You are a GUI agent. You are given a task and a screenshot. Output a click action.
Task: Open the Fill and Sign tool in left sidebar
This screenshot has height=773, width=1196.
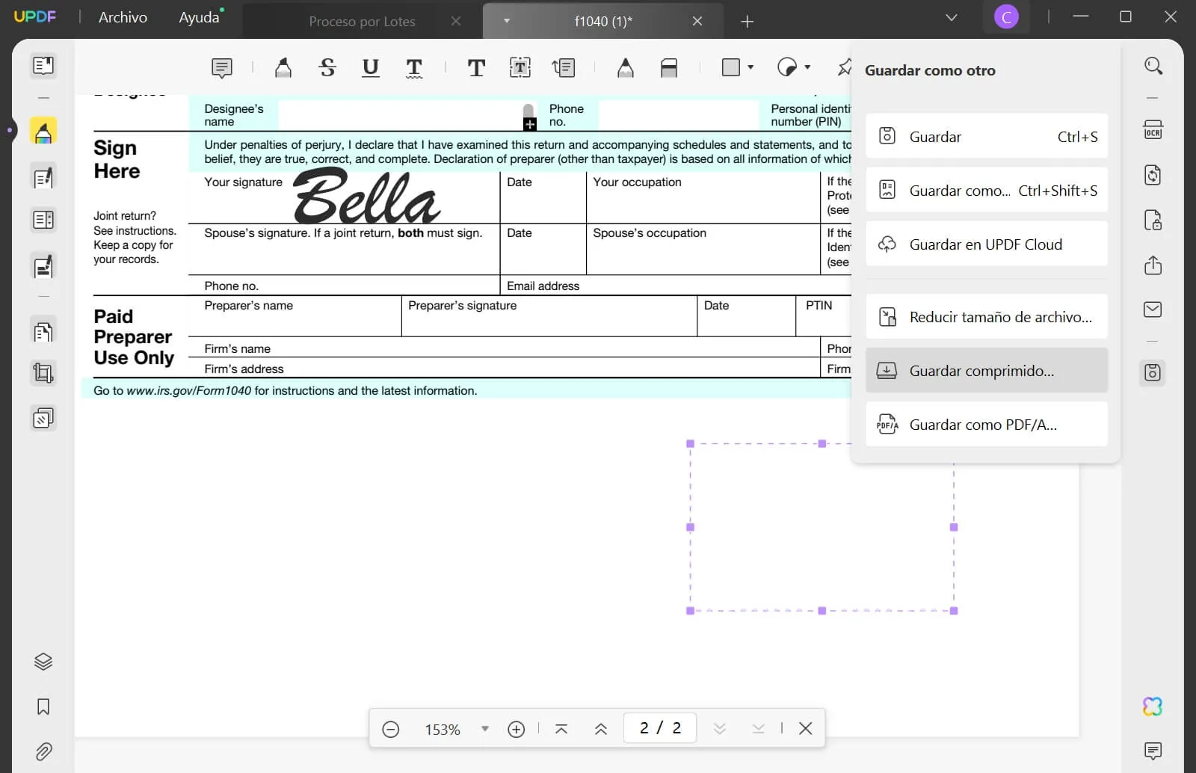click(x=43, y=266)
